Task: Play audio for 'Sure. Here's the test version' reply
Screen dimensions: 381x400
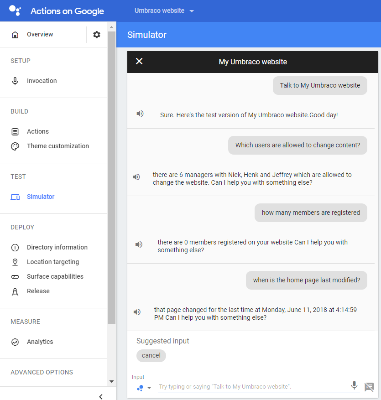Action: 140,114
